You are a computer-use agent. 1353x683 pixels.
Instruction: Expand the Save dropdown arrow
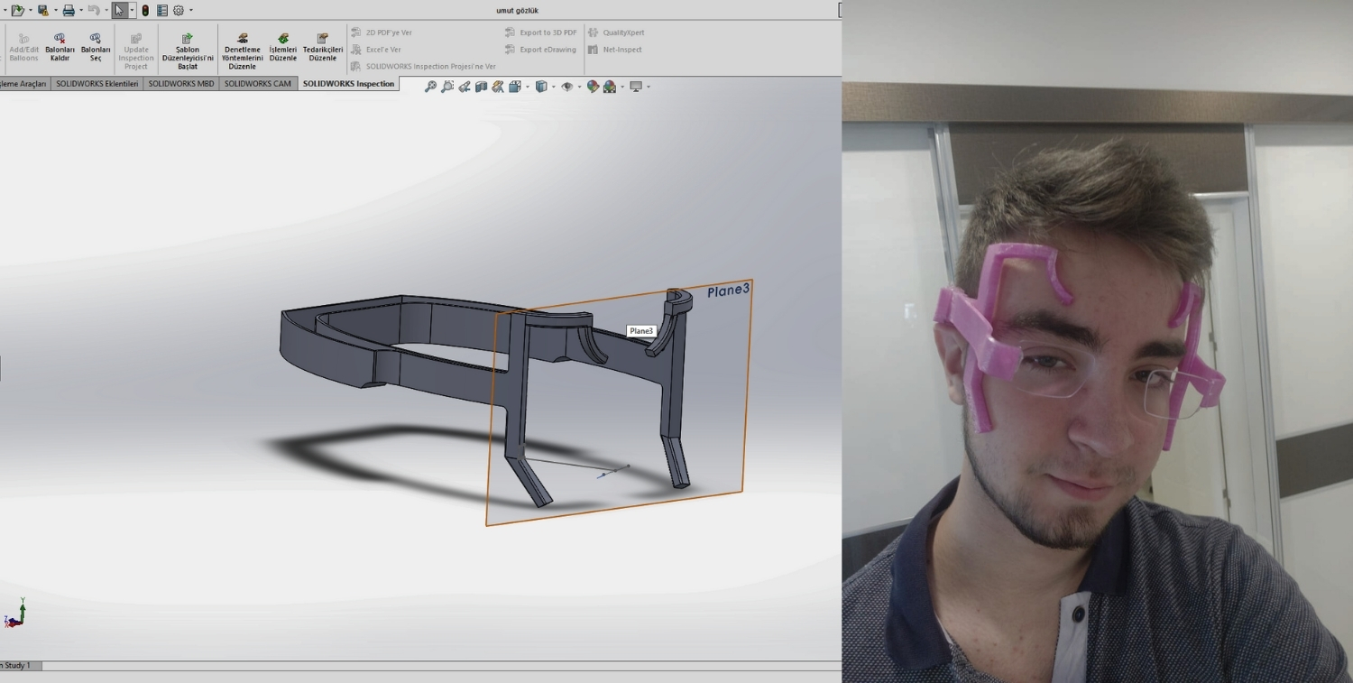[x=55, y=11]
